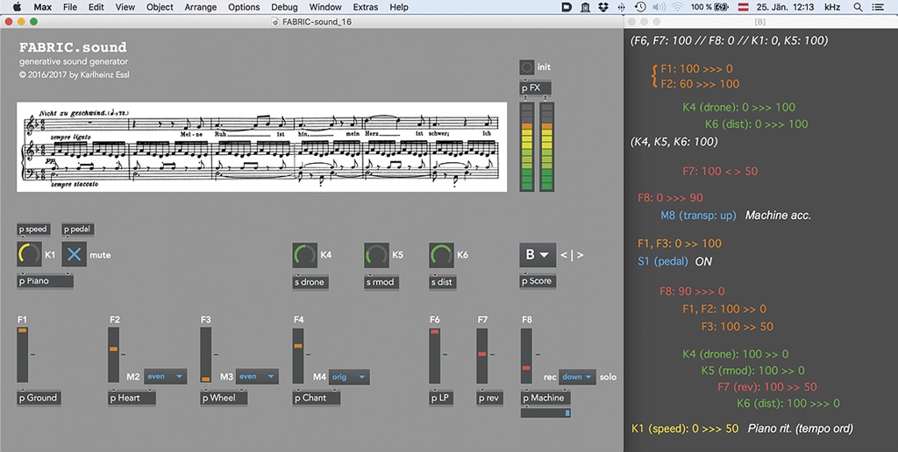Image resolution: width=898 pixels, height=452 pixels.
Task: Click the F8 Machine fader
Action: (x=526, y=355)
